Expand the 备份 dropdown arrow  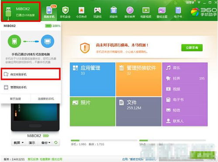click(49, 142)
